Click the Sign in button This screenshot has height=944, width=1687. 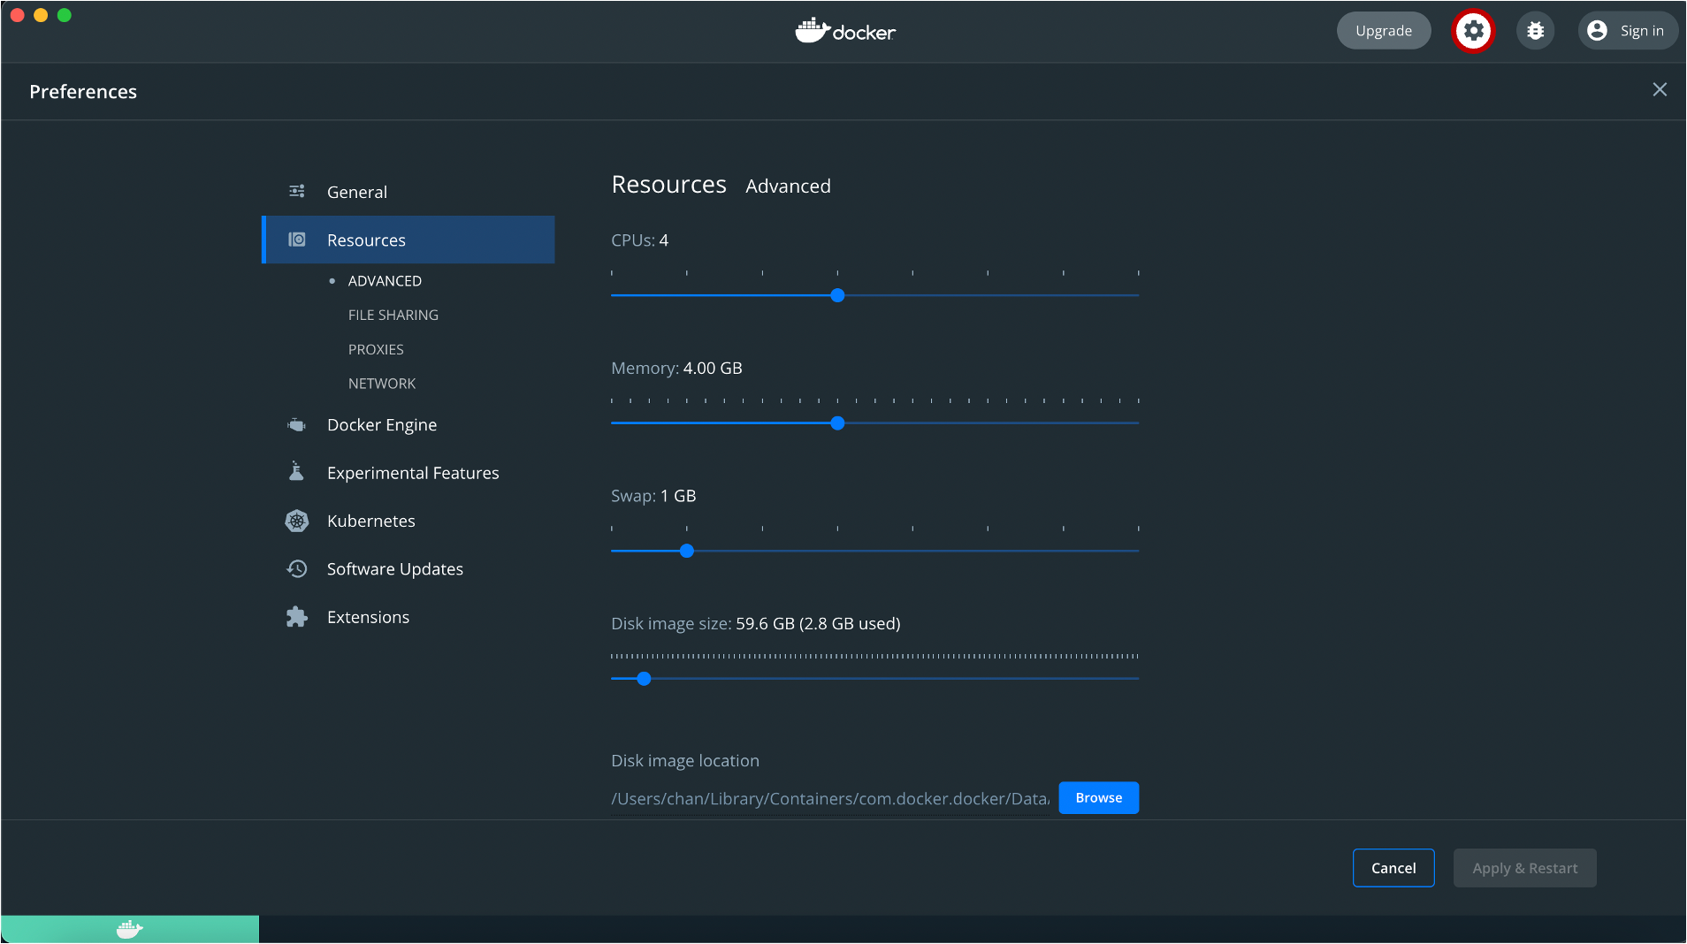(x=1628, y=31)
